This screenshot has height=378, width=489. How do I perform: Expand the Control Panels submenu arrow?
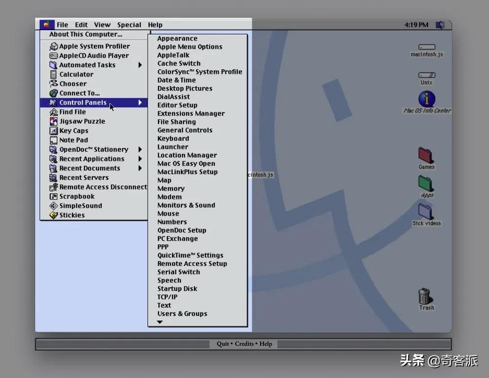tap(140, 102)
